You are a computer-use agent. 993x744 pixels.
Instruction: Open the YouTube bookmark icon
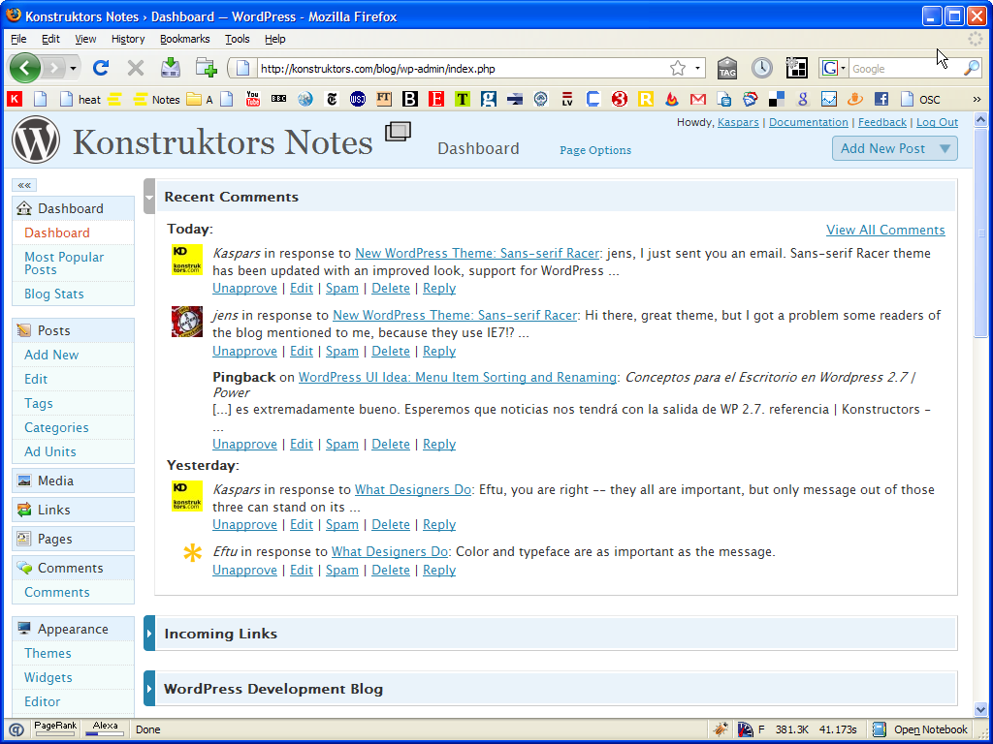(253, 99)
